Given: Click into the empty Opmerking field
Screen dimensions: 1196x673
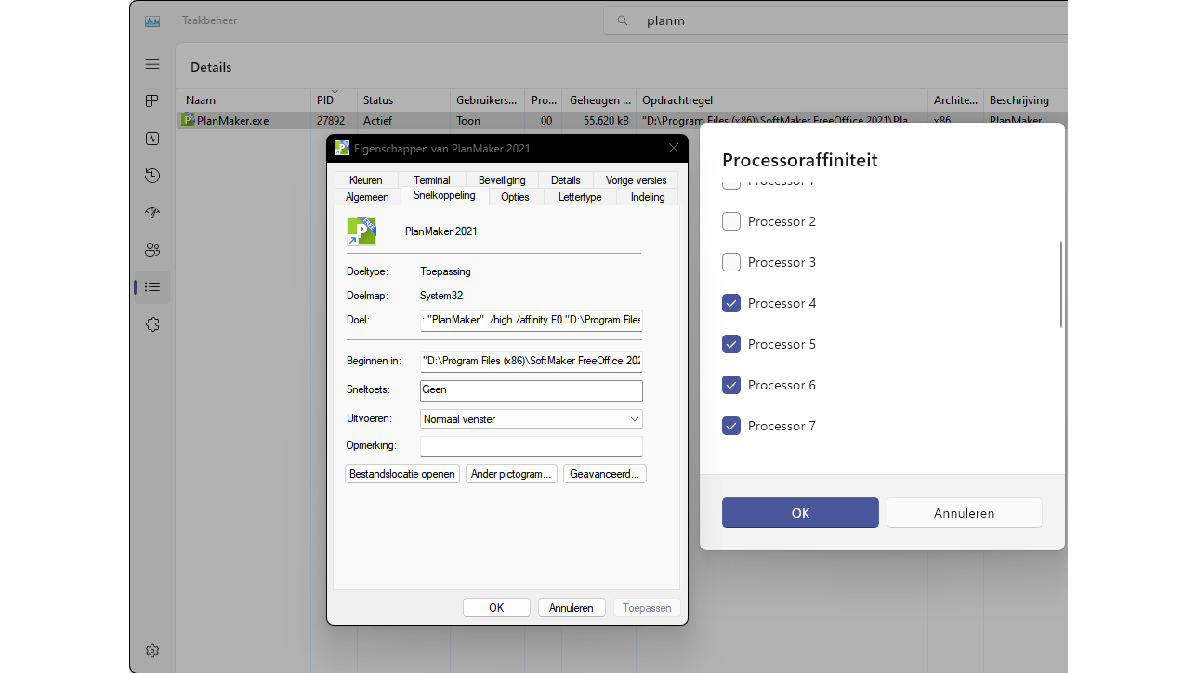Looking at the screenshot, I should [x=532, y=446].
